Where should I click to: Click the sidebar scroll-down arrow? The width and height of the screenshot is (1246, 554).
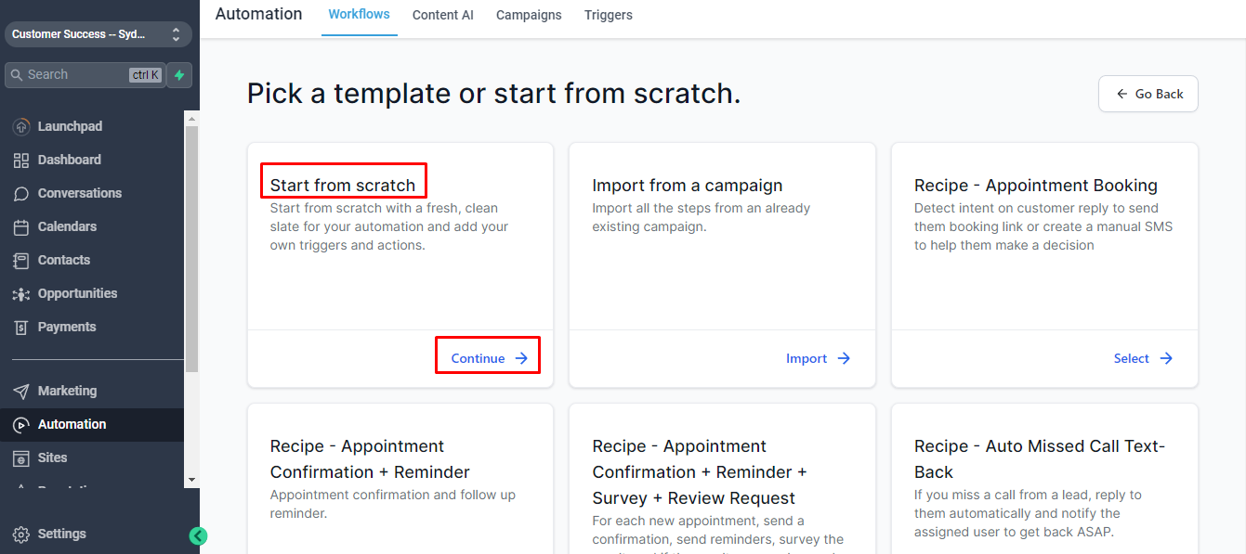192,480
